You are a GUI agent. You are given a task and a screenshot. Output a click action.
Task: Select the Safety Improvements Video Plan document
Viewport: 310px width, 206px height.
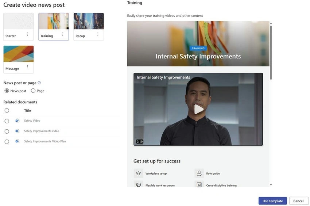point(7,142)
